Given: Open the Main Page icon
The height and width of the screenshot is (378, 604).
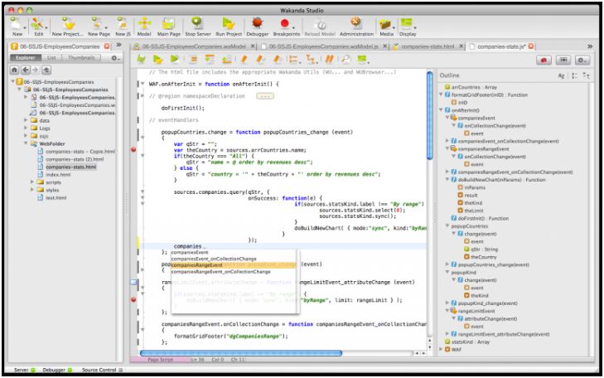Looking at the screenshot, I should click(x=168, y=24).
